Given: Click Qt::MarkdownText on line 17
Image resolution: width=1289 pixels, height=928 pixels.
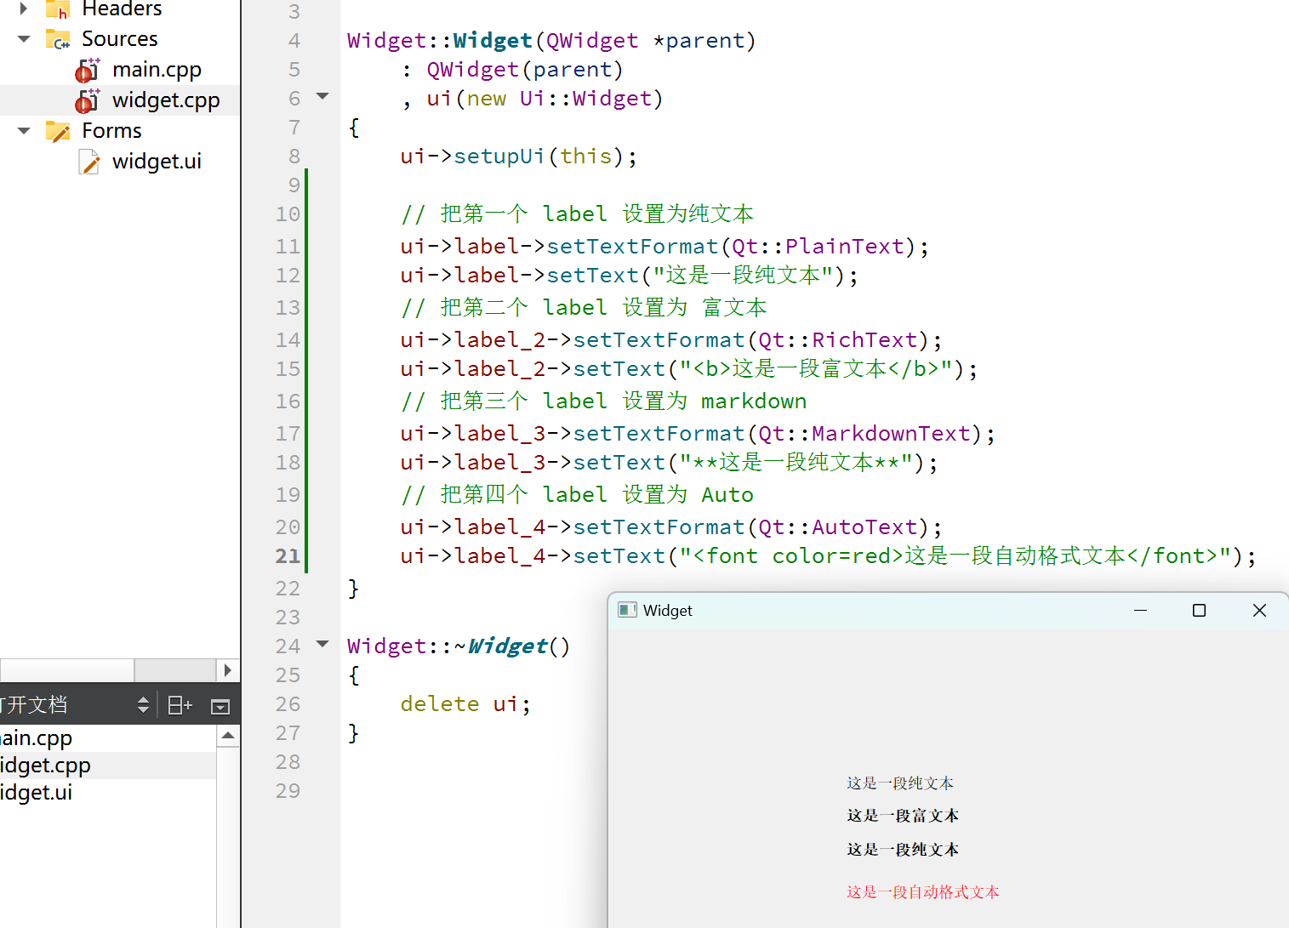Looking at the screenshot, I should tap(864, 434).
